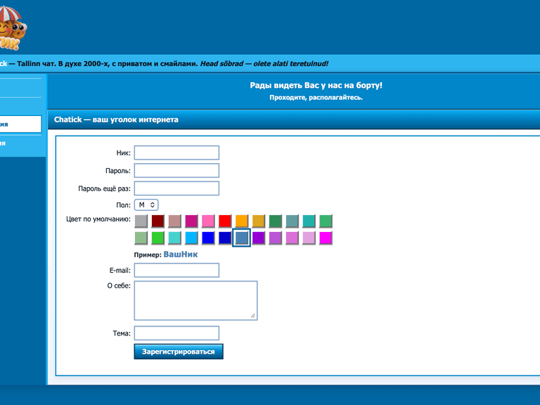Open the Пол gender dropdown
This screenshot has width=540, height=405.
tap(146, 205)
